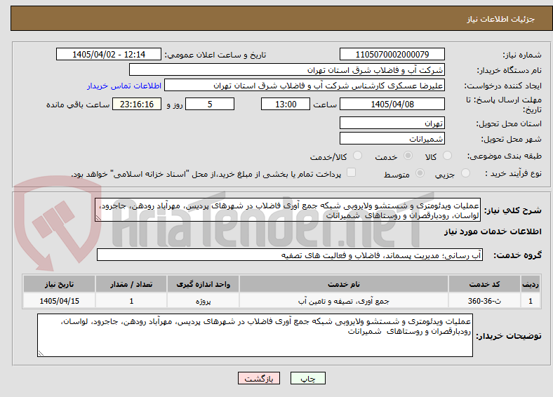Select the جزیی purchase type radio

click(x=465, y=173)
